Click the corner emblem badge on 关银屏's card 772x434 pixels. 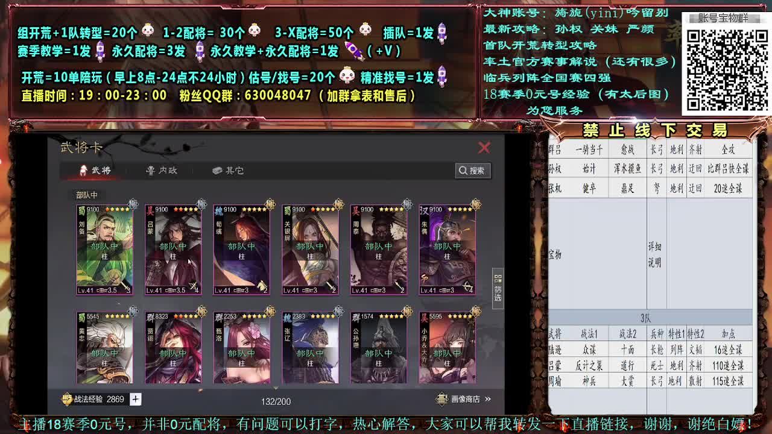[339, 205]
